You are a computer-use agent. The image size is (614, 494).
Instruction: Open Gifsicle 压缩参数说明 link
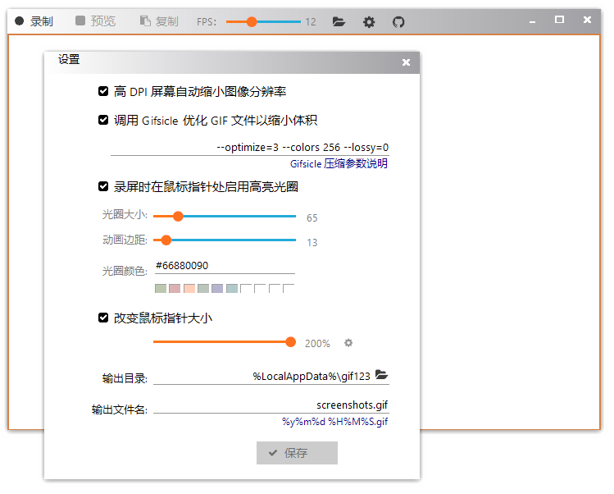(x=339, y=163)
